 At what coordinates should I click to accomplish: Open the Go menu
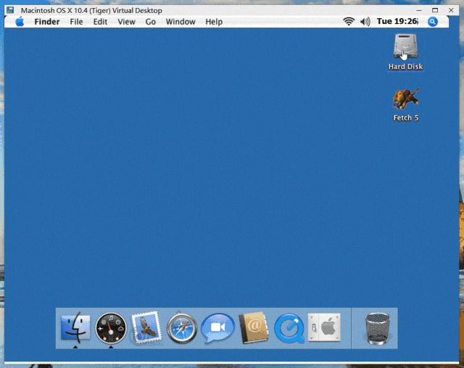click(151, 22)
